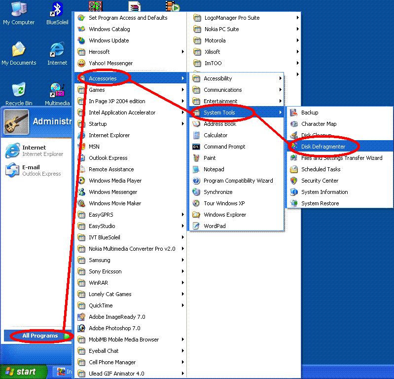The image size is (394, 379).
Task: Click Calculator icon in Accessories
Action: tap(196, 135)
